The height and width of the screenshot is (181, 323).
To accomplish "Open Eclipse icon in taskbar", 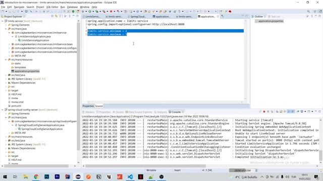I will [x=78, y=176].
